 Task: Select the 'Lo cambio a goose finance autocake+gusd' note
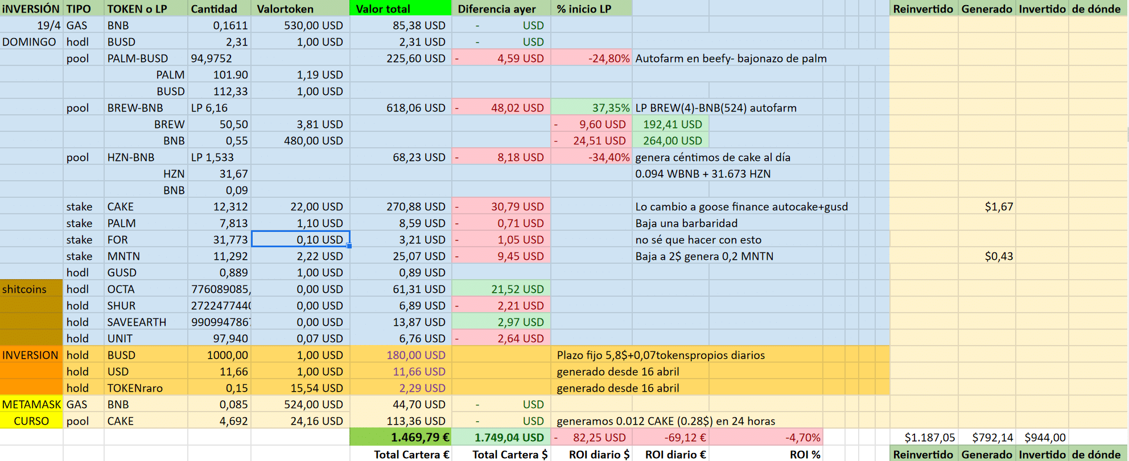click(x=741, y=206)
